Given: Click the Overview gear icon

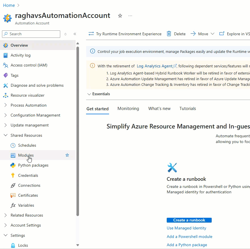Looking at the screenshot, I should pyautogui.click(x=6, y=45).
